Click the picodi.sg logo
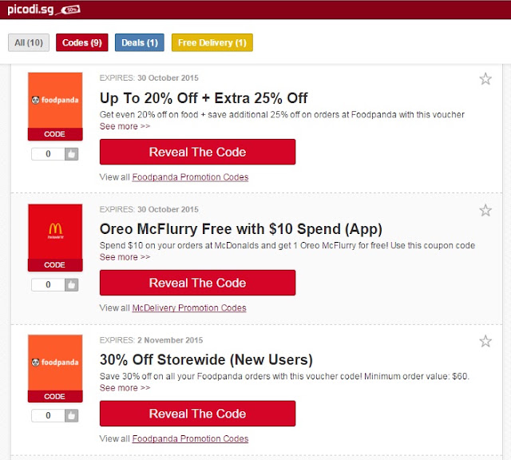The image size is (511, 460). click(x=44, y=10)
